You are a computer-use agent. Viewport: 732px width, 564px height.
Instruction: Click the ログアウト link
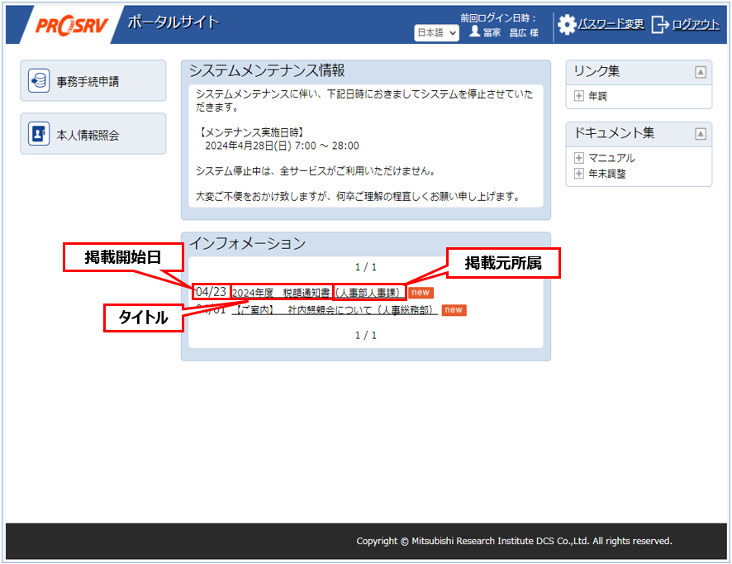tap(696, 24)
